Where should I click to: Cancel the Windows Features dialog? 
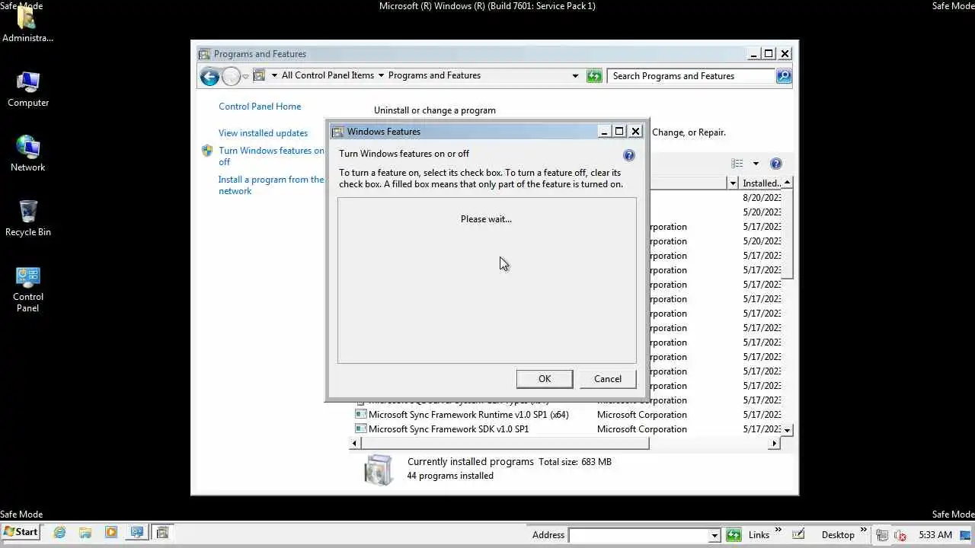point(608,379)
